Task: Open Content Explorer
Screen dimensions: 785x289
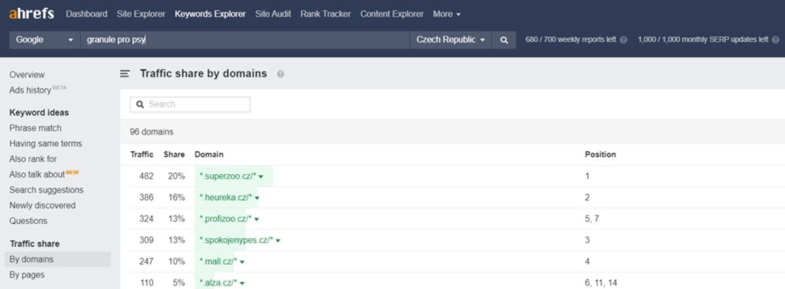Action: (x=392, y=14)
